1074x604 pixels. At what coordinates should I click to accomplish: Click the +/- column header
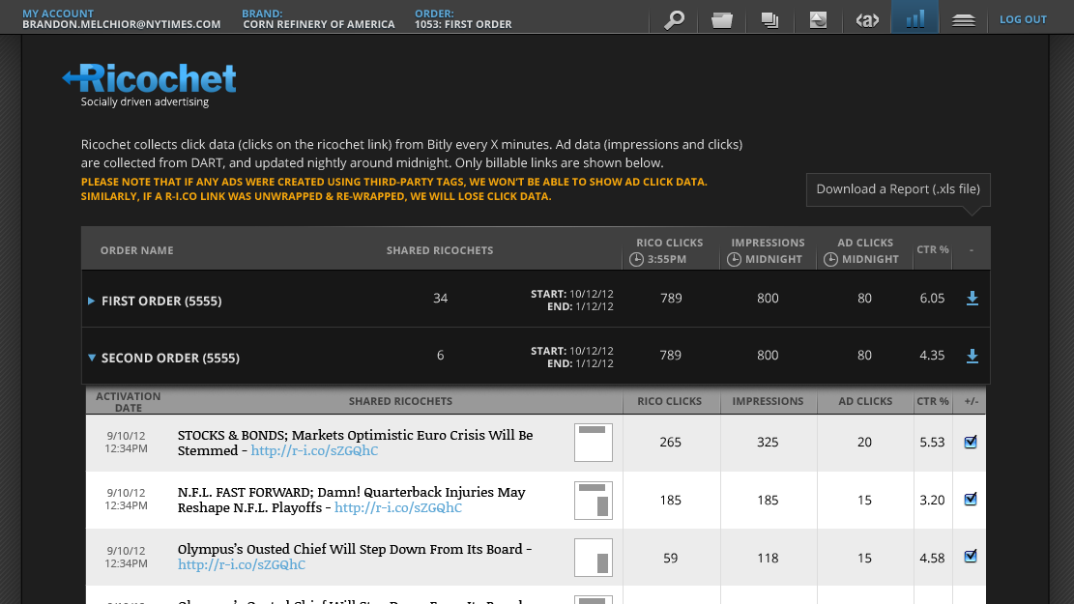point(972,401)
